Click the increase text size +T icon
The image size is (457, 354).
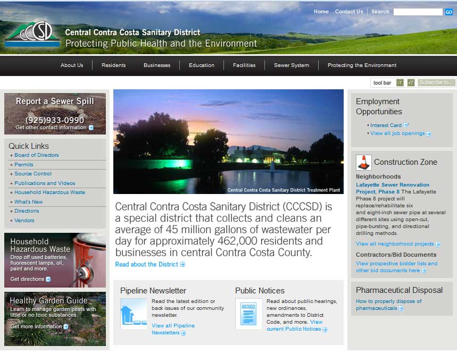coord(411,83)
